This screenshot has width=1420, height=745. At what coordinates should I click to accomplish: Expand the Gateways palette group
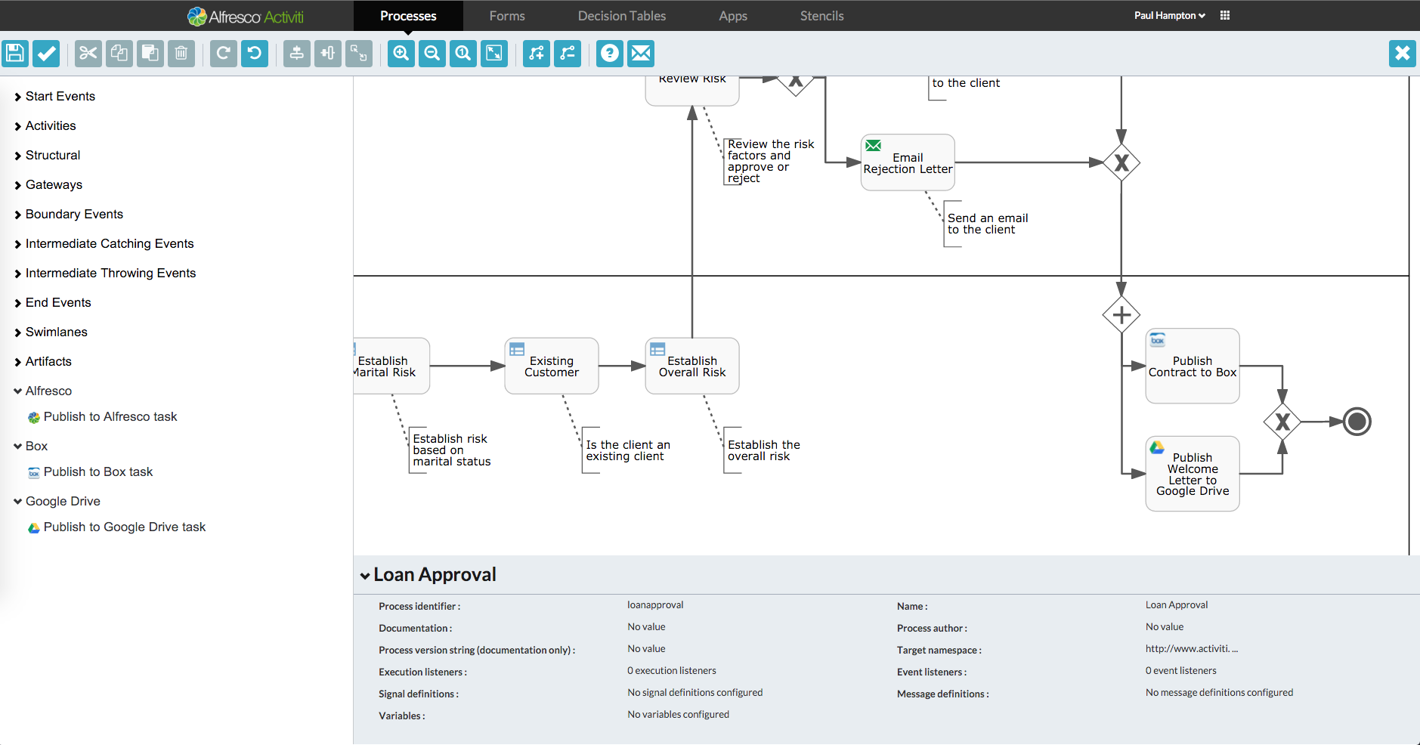click(54, 184)
